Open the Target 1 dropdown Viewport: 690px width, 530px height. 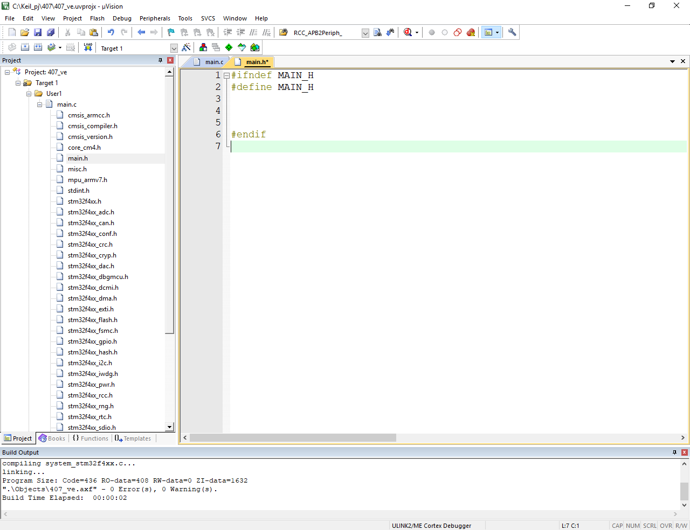point(174,48)
